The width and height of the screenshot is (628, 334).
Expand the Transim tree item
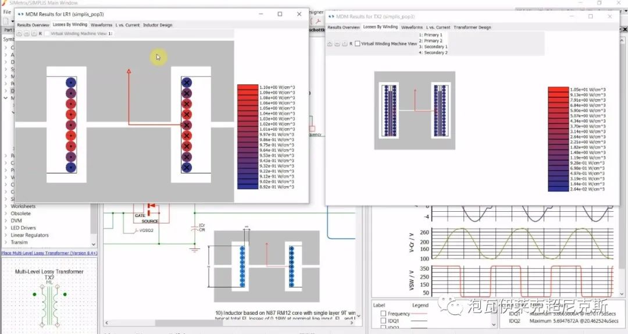pyautogui.click(x=6, y=243)
